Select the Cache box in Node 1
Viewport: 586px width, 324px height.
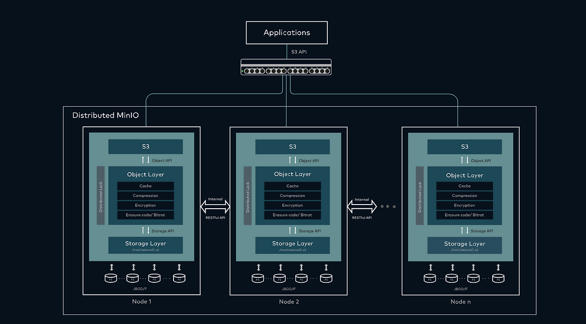click(x=146, y=186)
